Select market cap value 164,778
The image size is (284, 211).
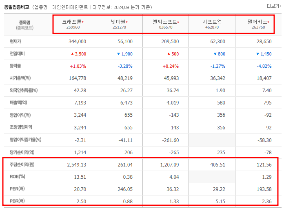point(78,78)
